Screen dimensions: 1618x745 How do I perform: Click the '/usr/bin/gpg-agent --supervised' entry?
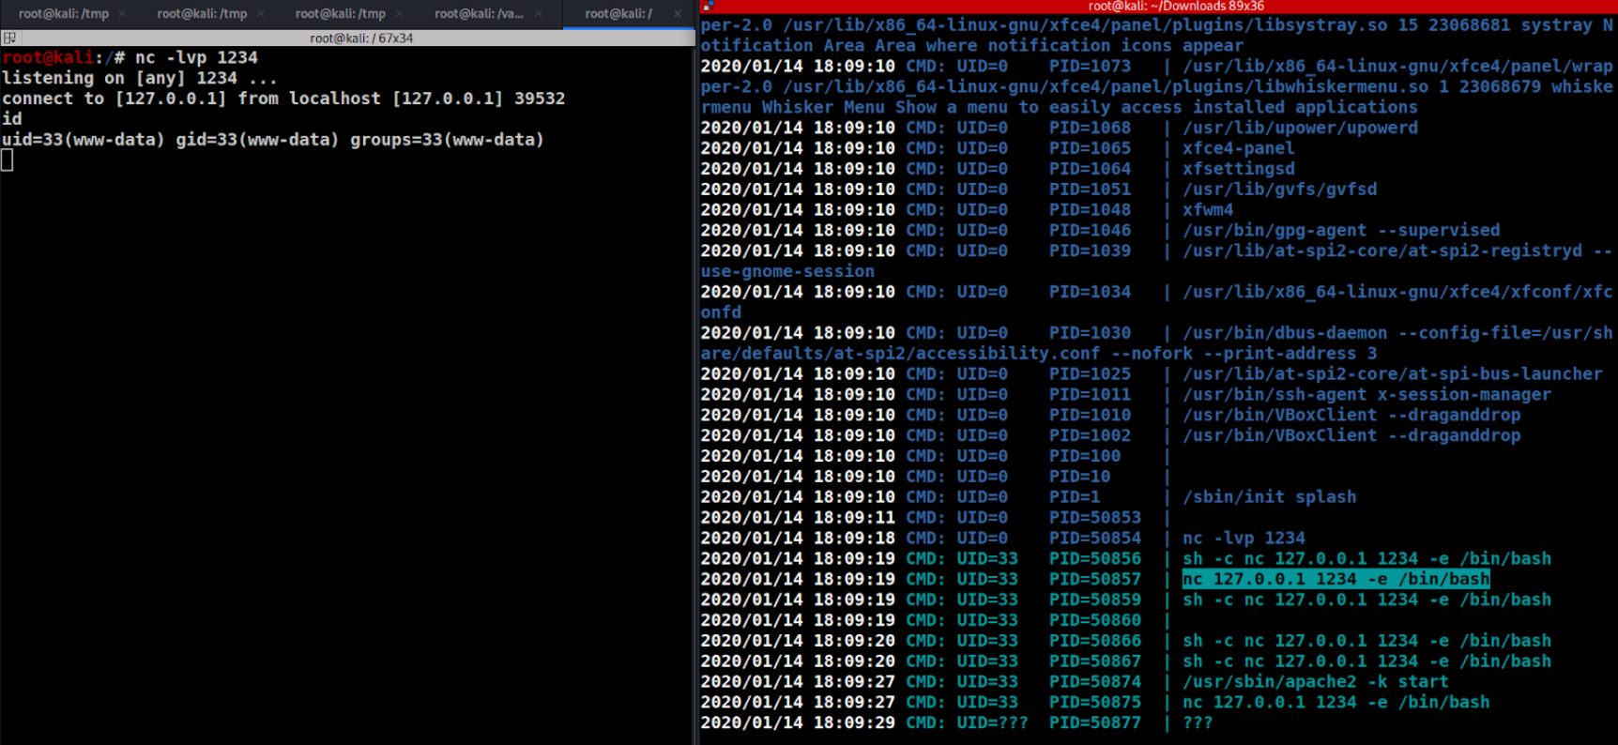click(x=1341, y=230)
